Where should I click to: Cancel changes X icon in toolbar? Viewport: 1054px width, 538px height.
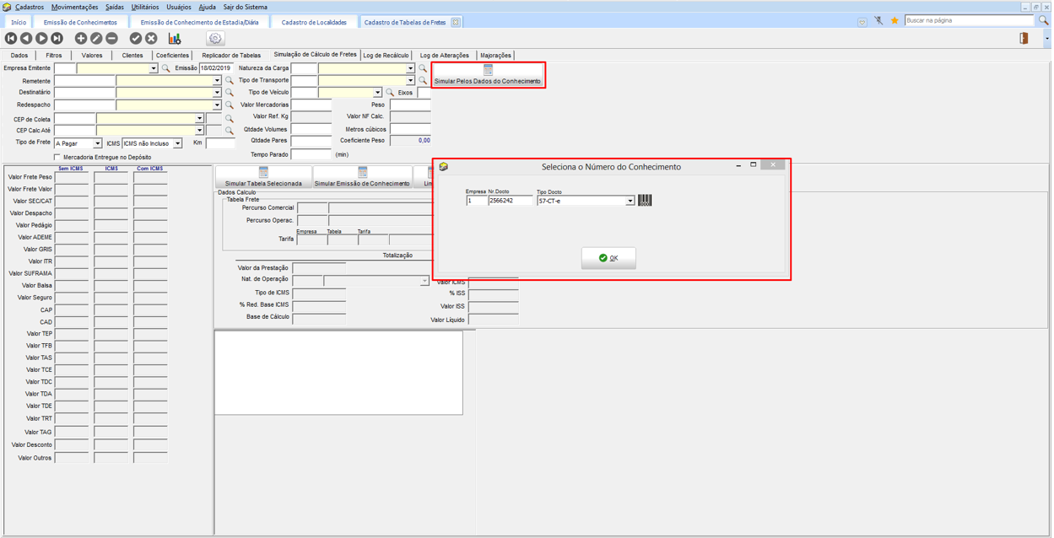click(151, 38)
